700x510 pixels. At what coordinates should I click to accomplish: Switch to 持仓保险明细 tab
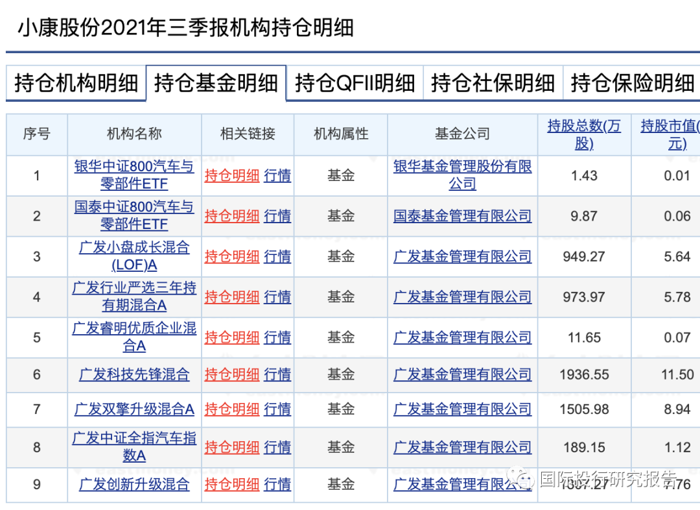(632, 83)
